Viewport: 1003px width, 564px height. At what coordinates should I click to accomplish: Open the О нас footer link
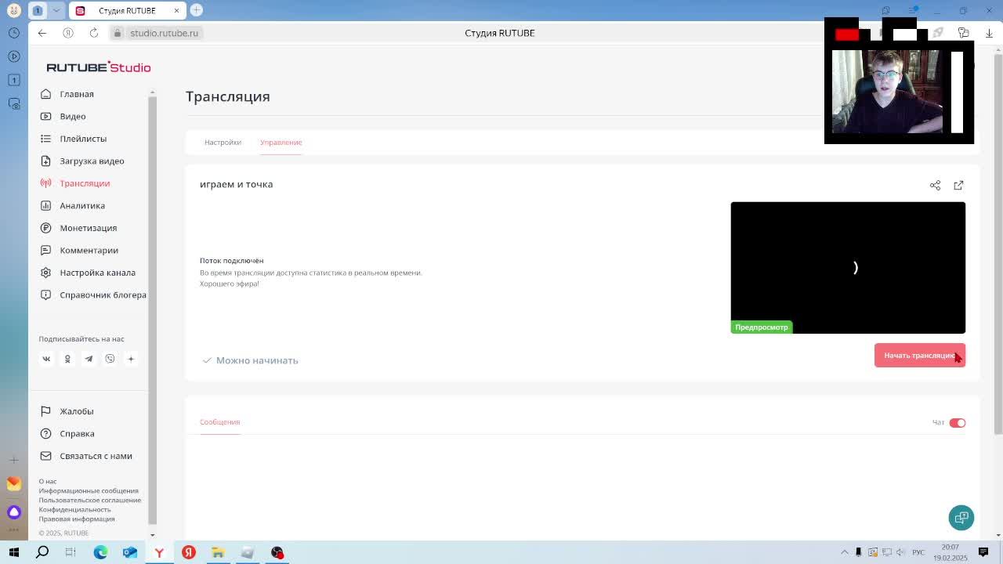pos(48,482)
